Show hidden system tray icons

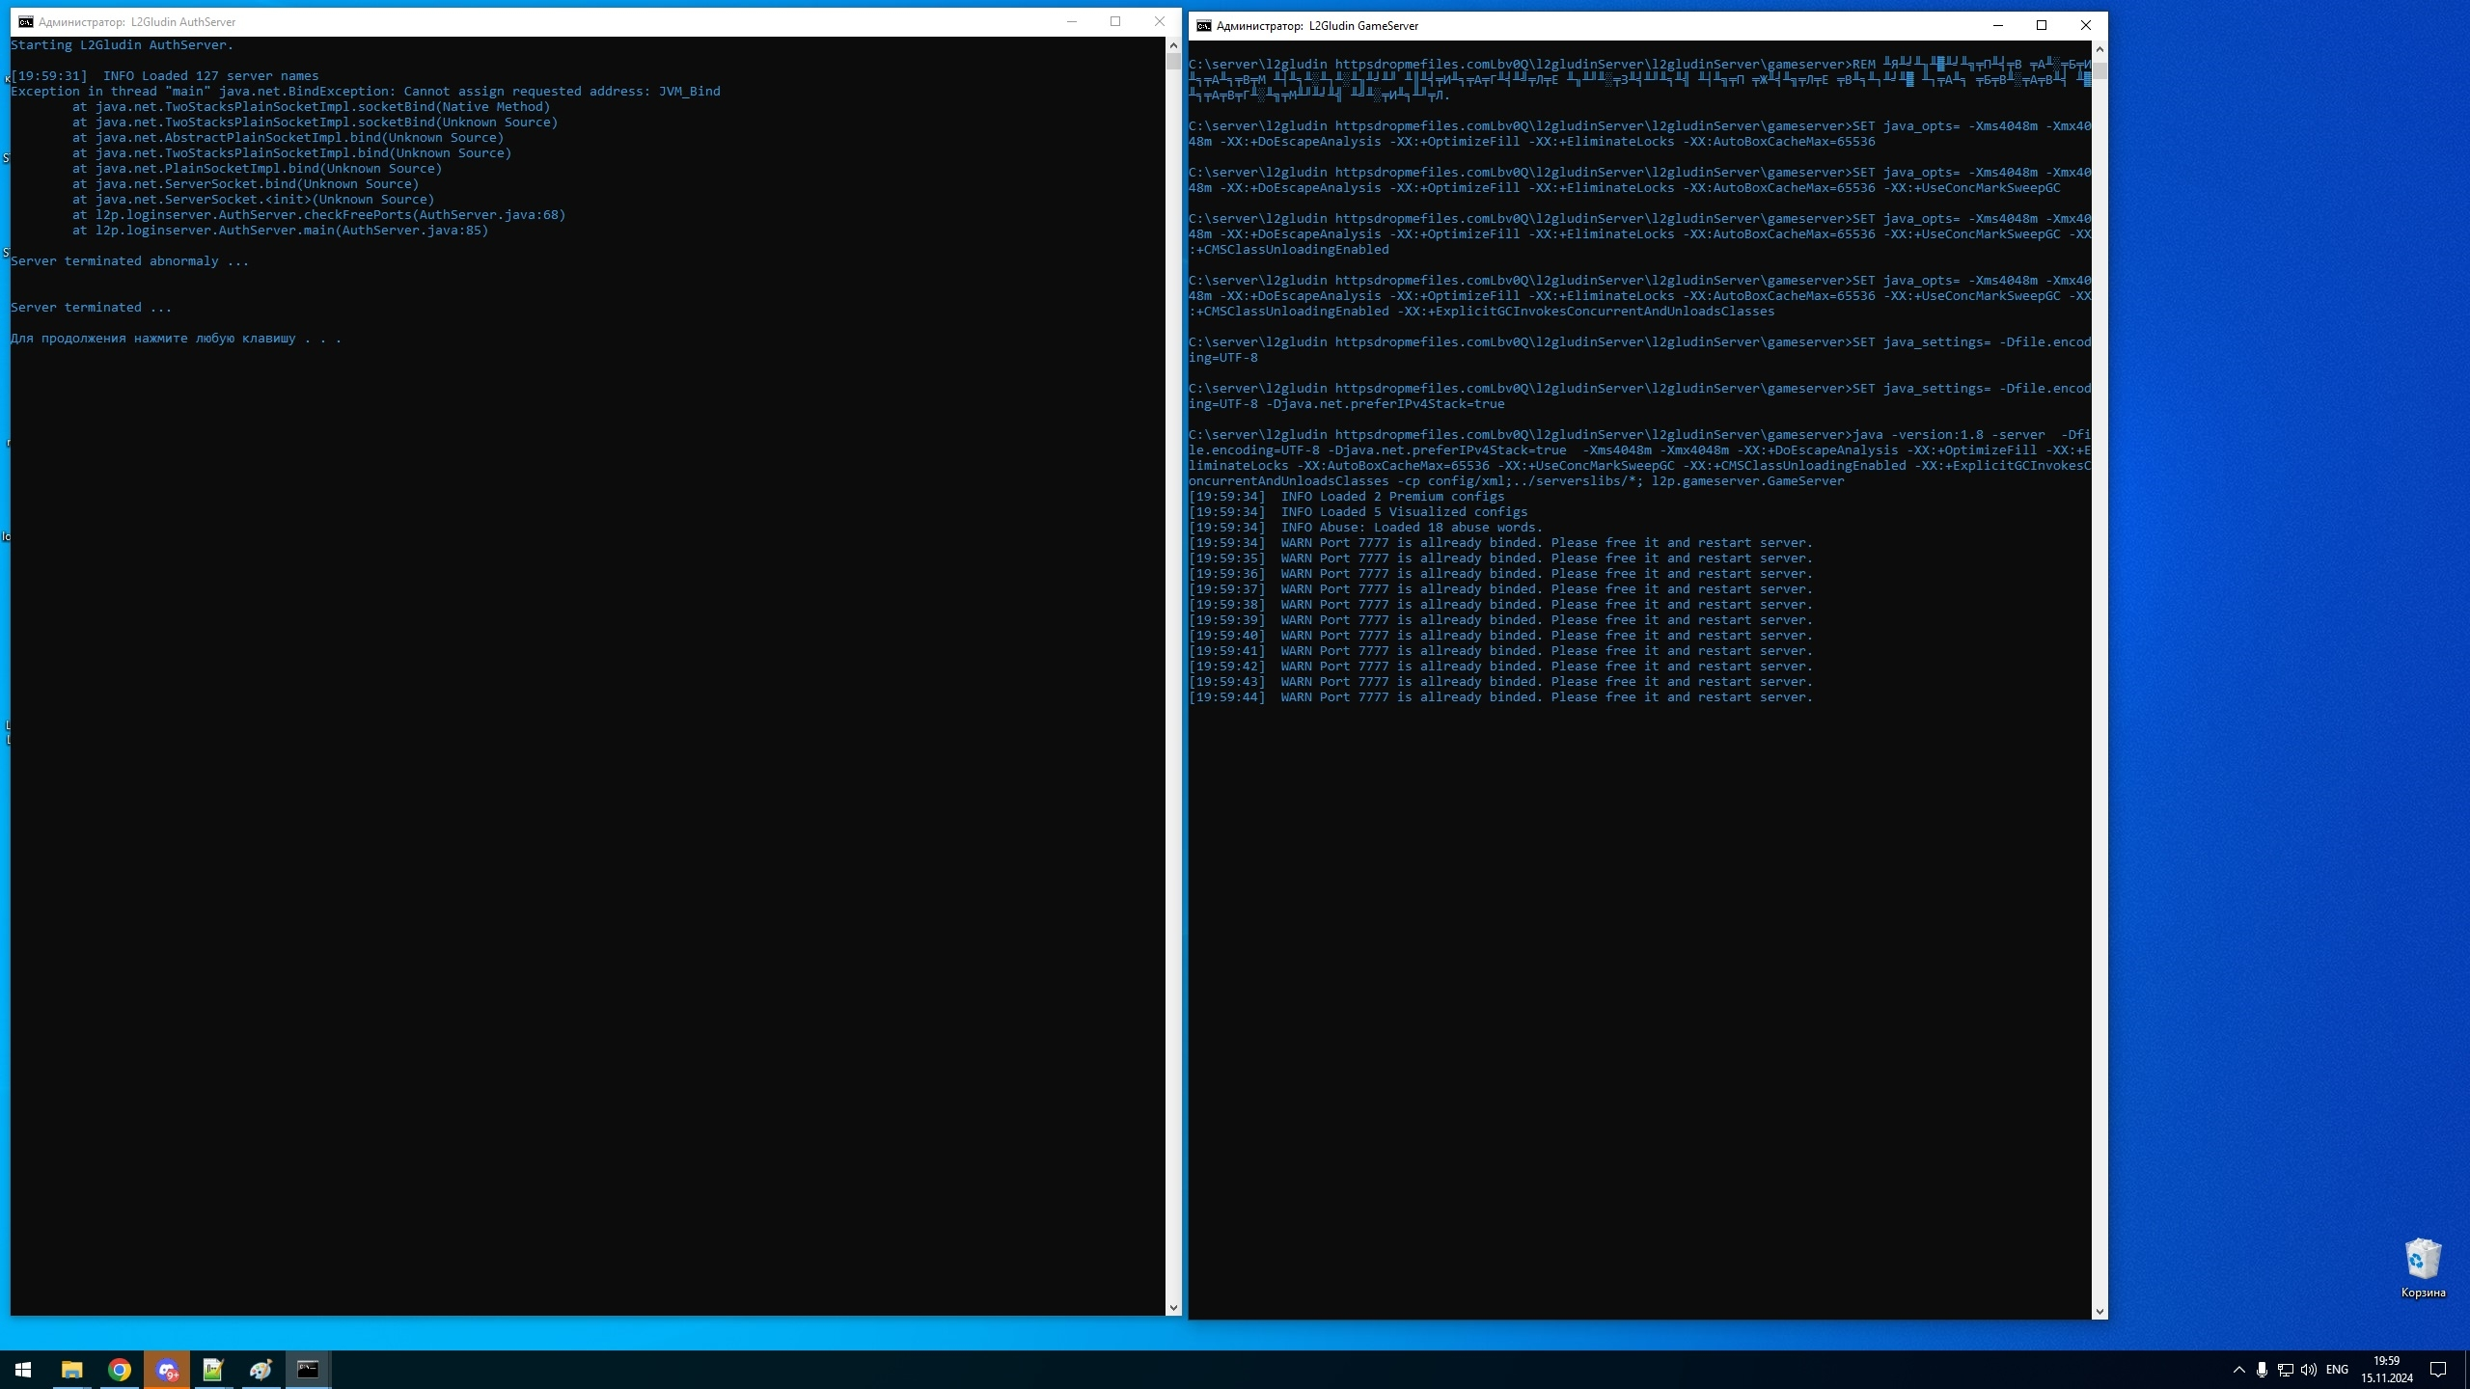(x=2238, y=1370)
